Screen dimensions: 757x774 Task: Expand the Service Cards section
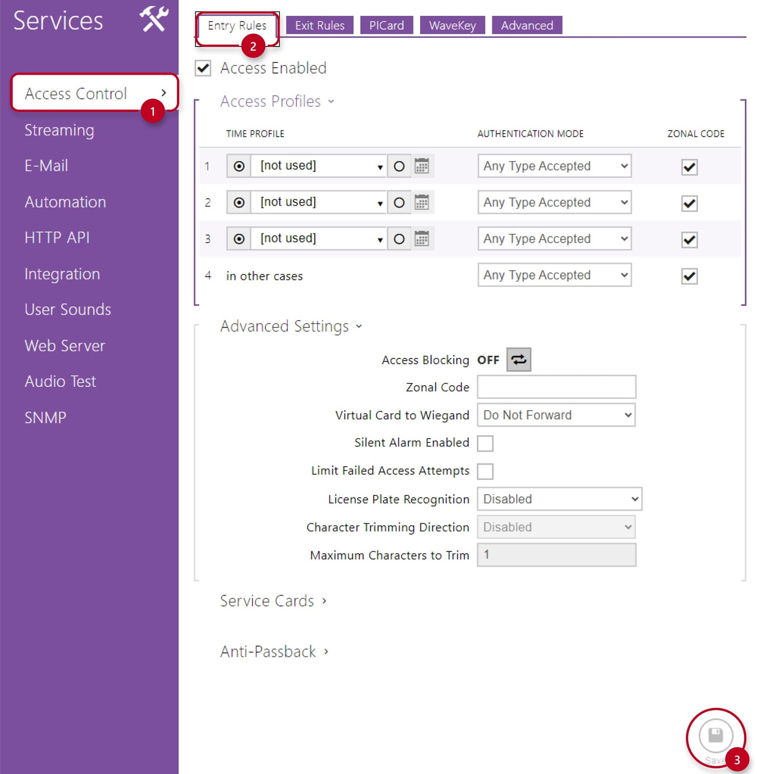coord(273,601)
